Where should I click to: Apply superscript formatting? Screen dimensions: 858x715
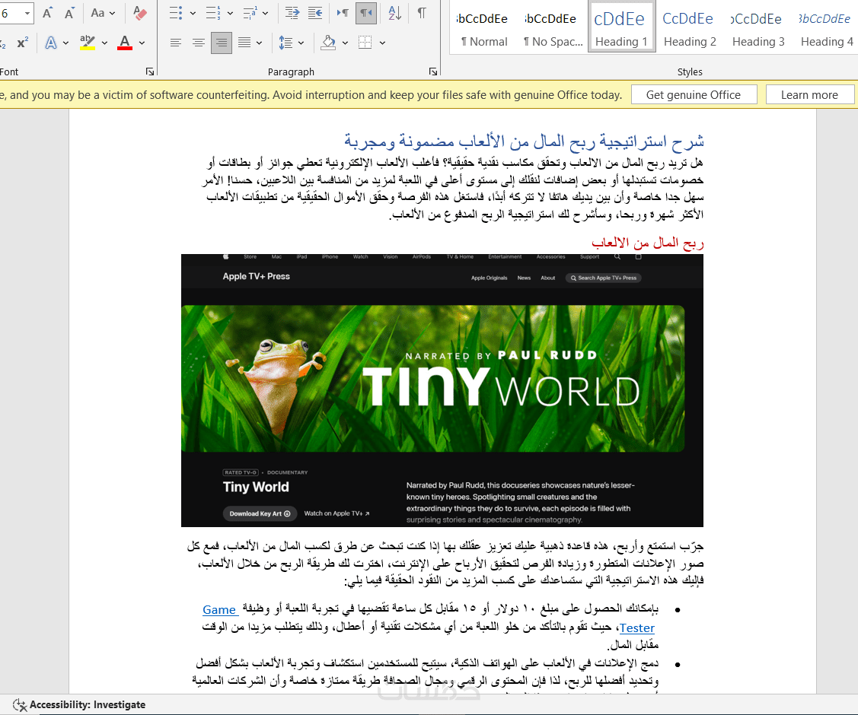(x=22, y=43)
